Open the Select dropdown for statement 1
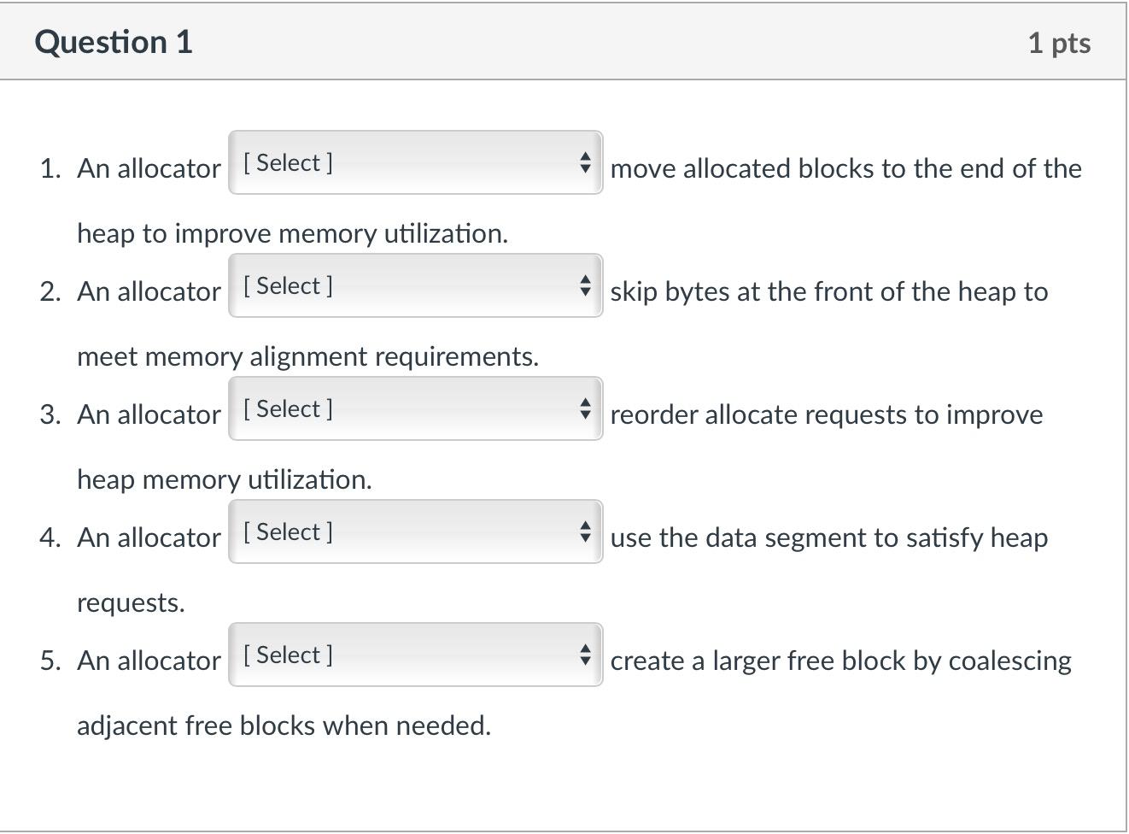The height and width of the screenshot is (834, 1129). pos(414,162)
